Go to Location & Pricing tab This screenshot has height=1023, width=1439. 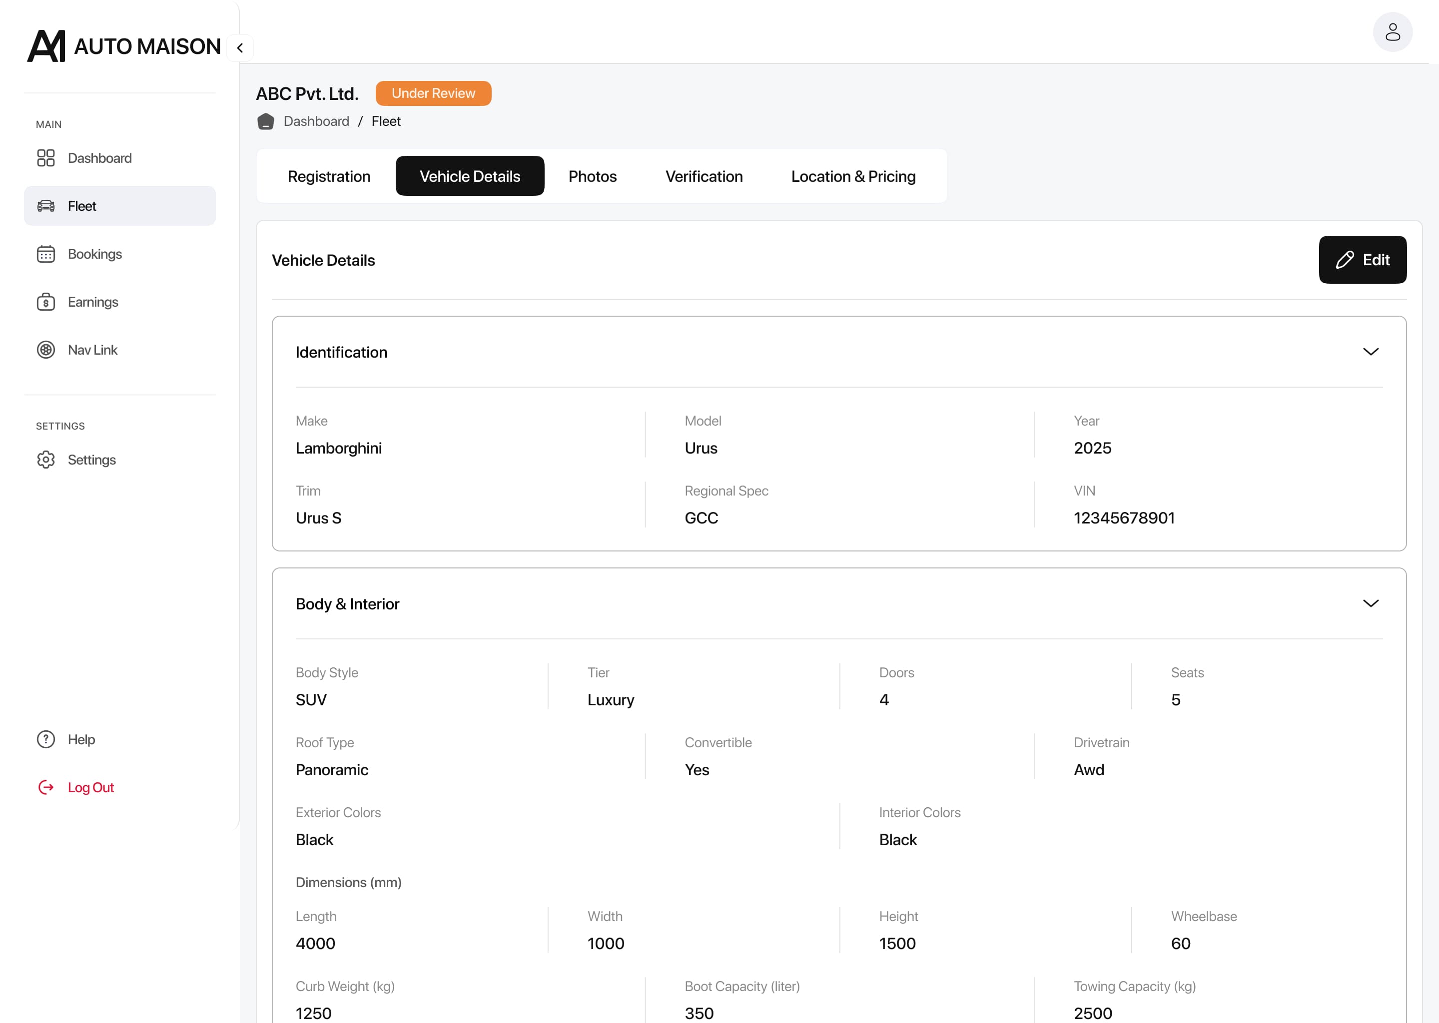tap(852, 176)
